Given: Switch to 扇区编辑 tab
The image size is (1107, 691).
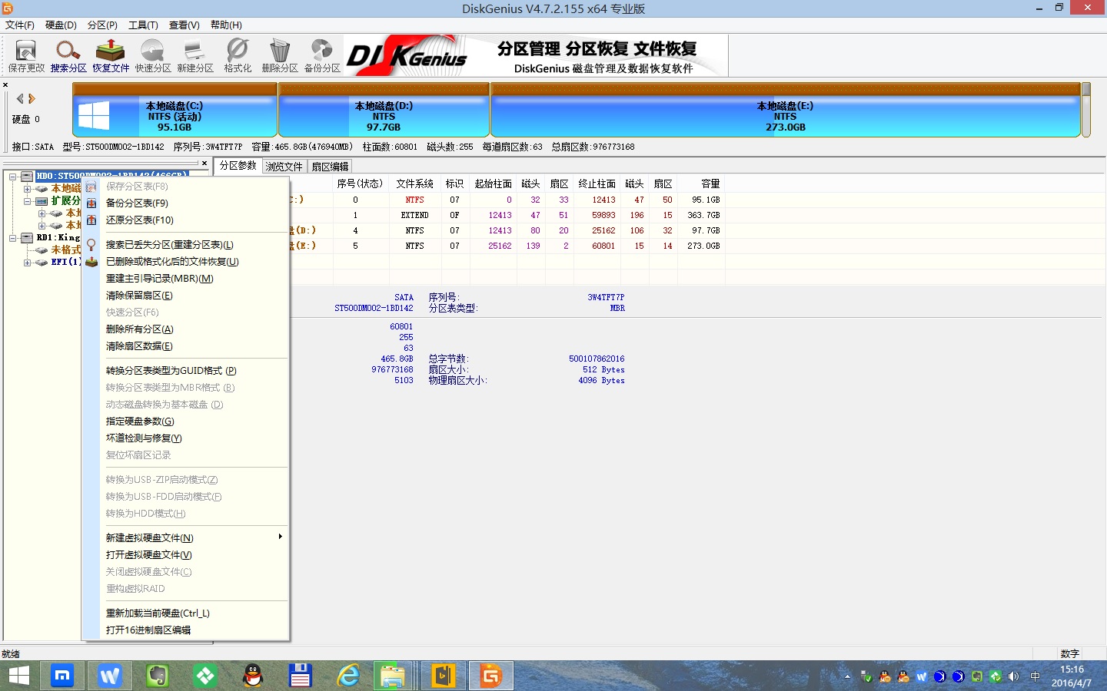Looking at the screenshot, I should pos(330,167).
